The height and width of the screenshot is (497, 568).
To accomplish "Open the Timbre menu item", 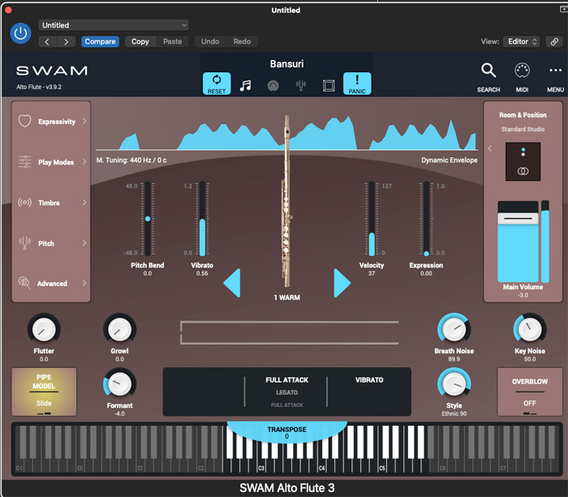I will point(52,203).
